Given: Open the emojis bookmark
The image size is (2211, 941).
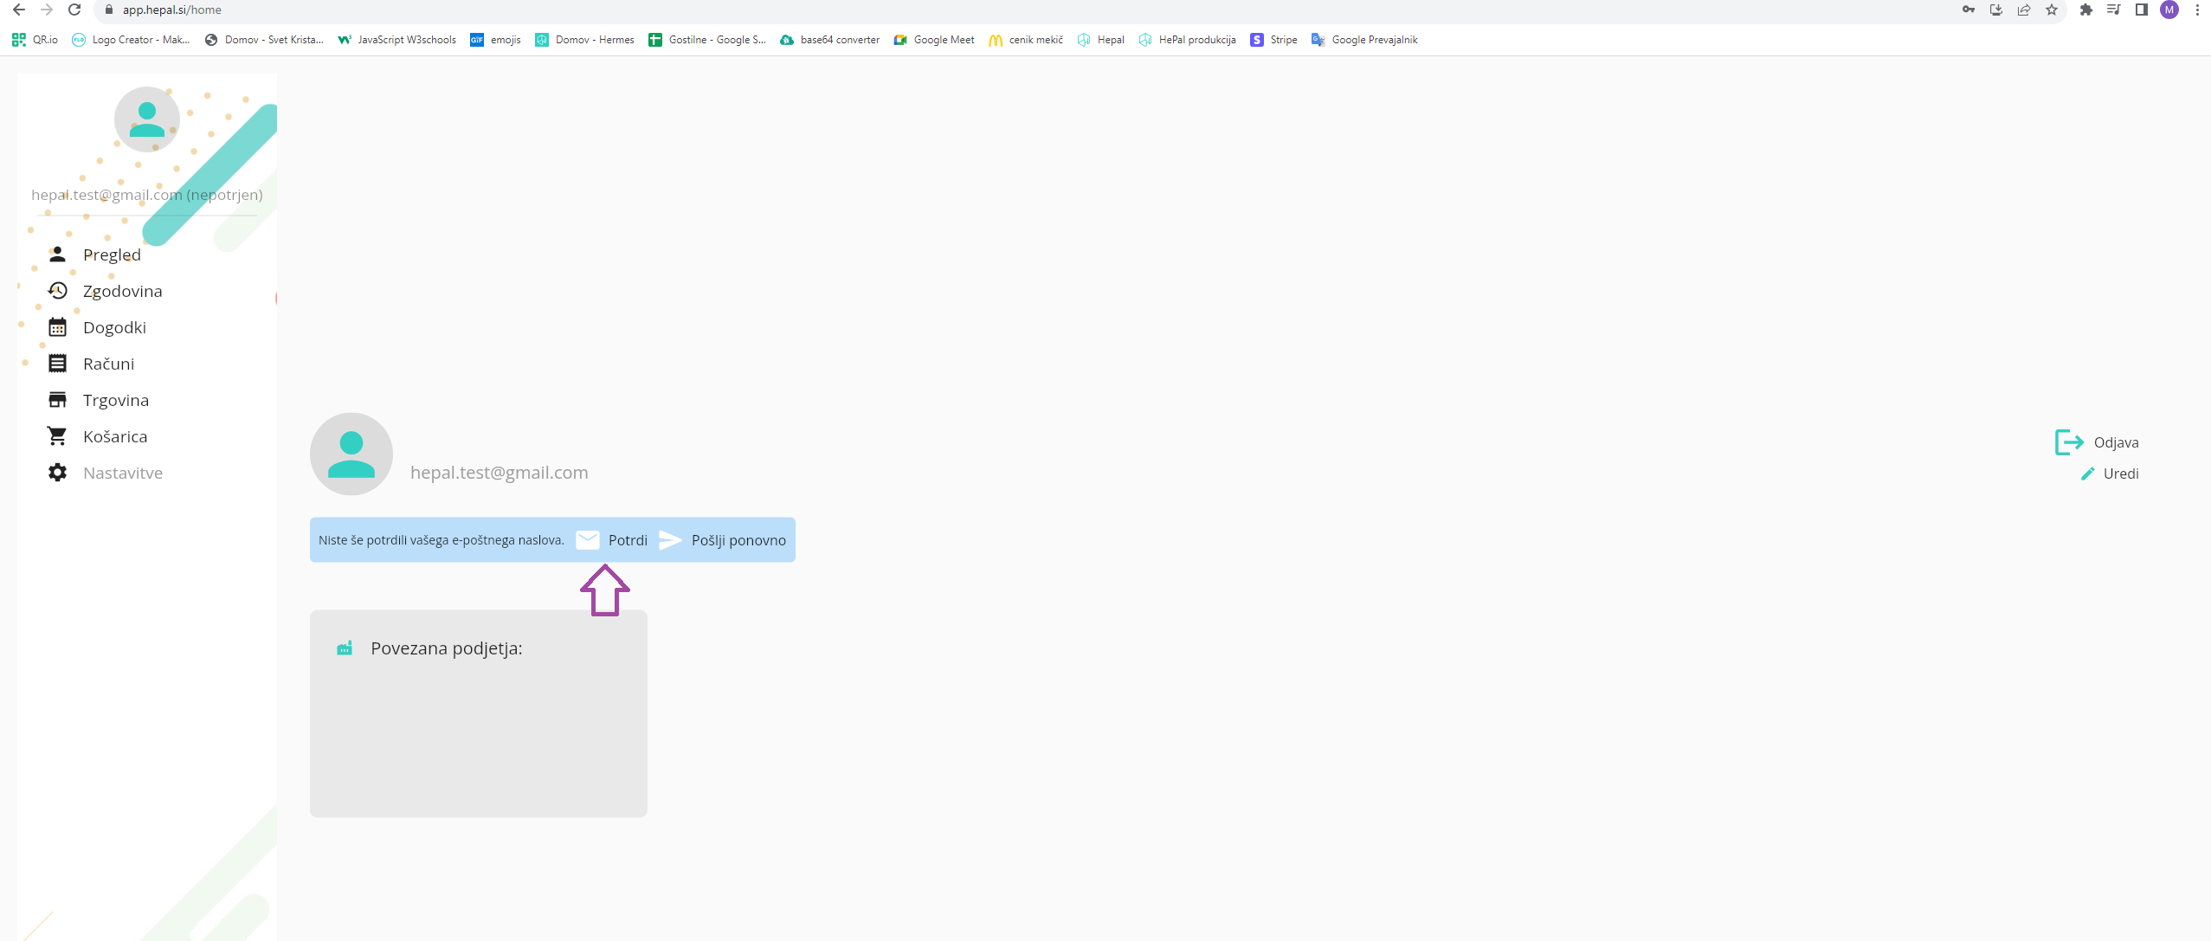Looking at the screenshot, I should [495, 40].
